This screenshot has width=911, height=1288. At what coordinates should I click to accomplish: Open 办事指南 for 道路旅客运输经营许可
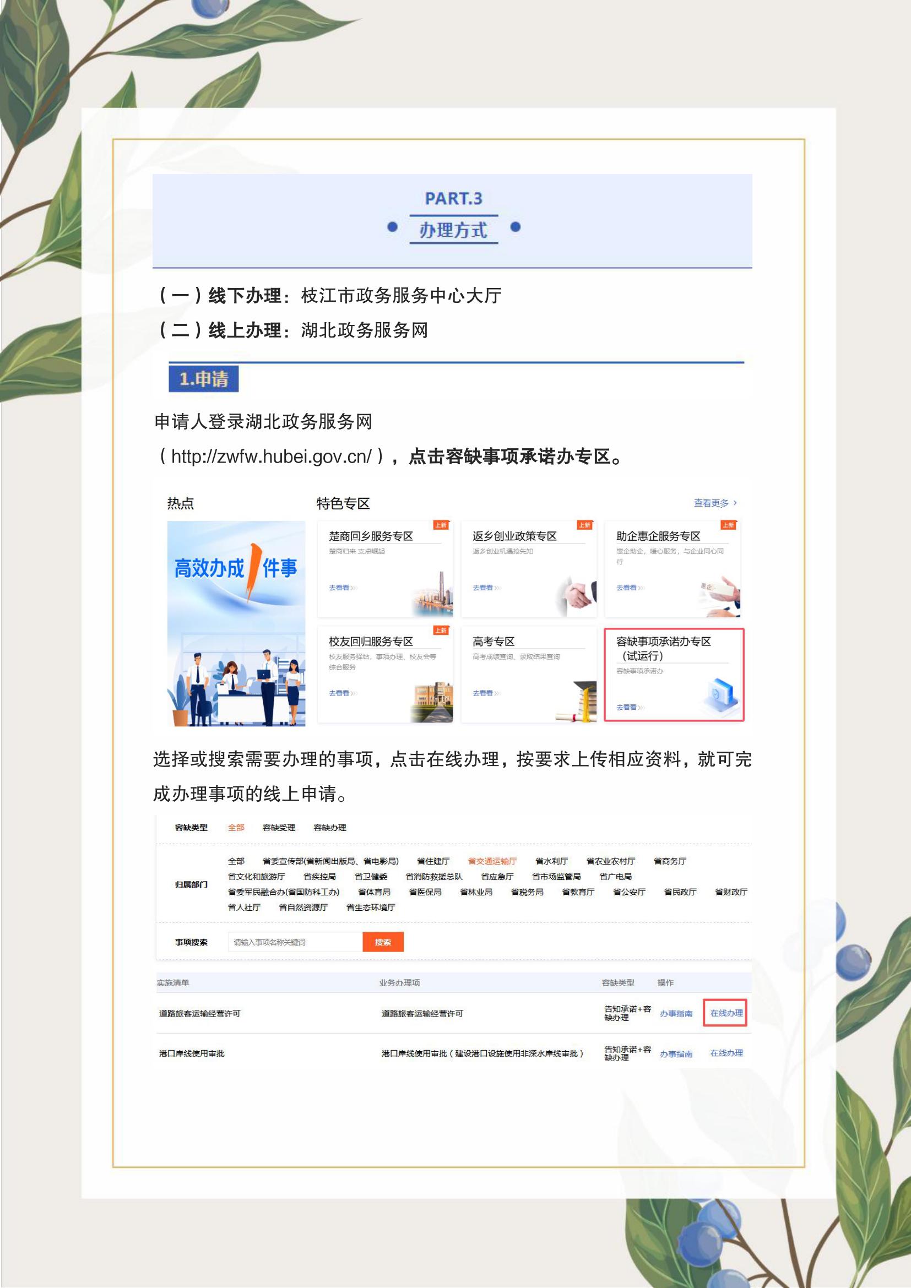click(675, 1014)
